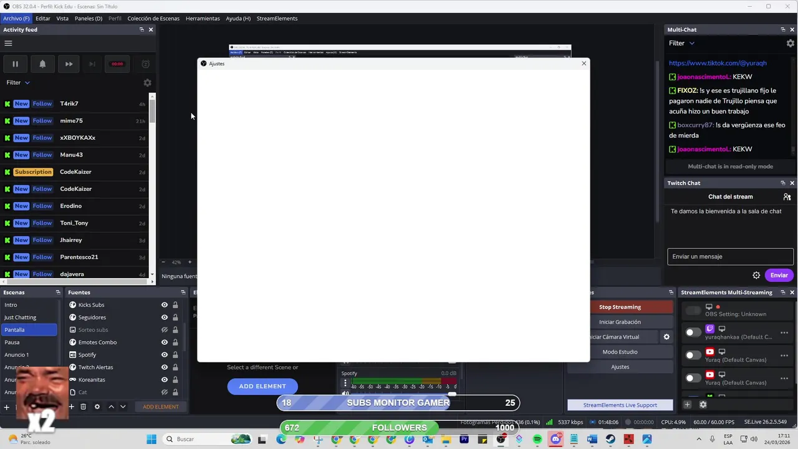Open Twitch chat settings gear beside Enviar
Viewport: 798px width, 449px height.
[x=756, y=275]
